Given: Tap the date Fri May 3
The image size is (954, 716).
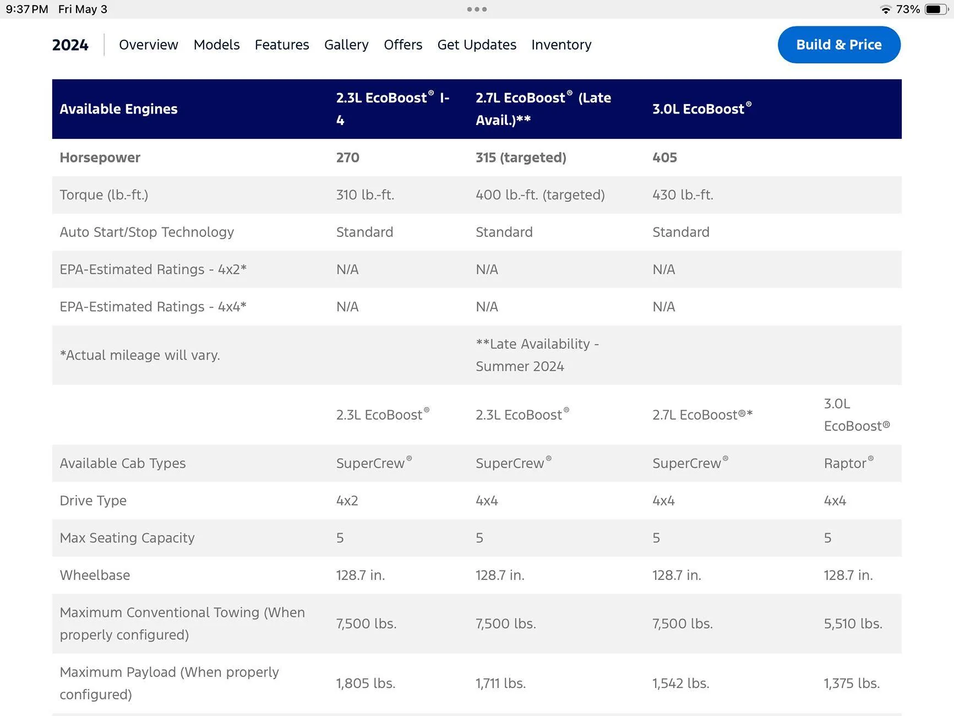Looking at the screenshot, I should click(83, 9).
